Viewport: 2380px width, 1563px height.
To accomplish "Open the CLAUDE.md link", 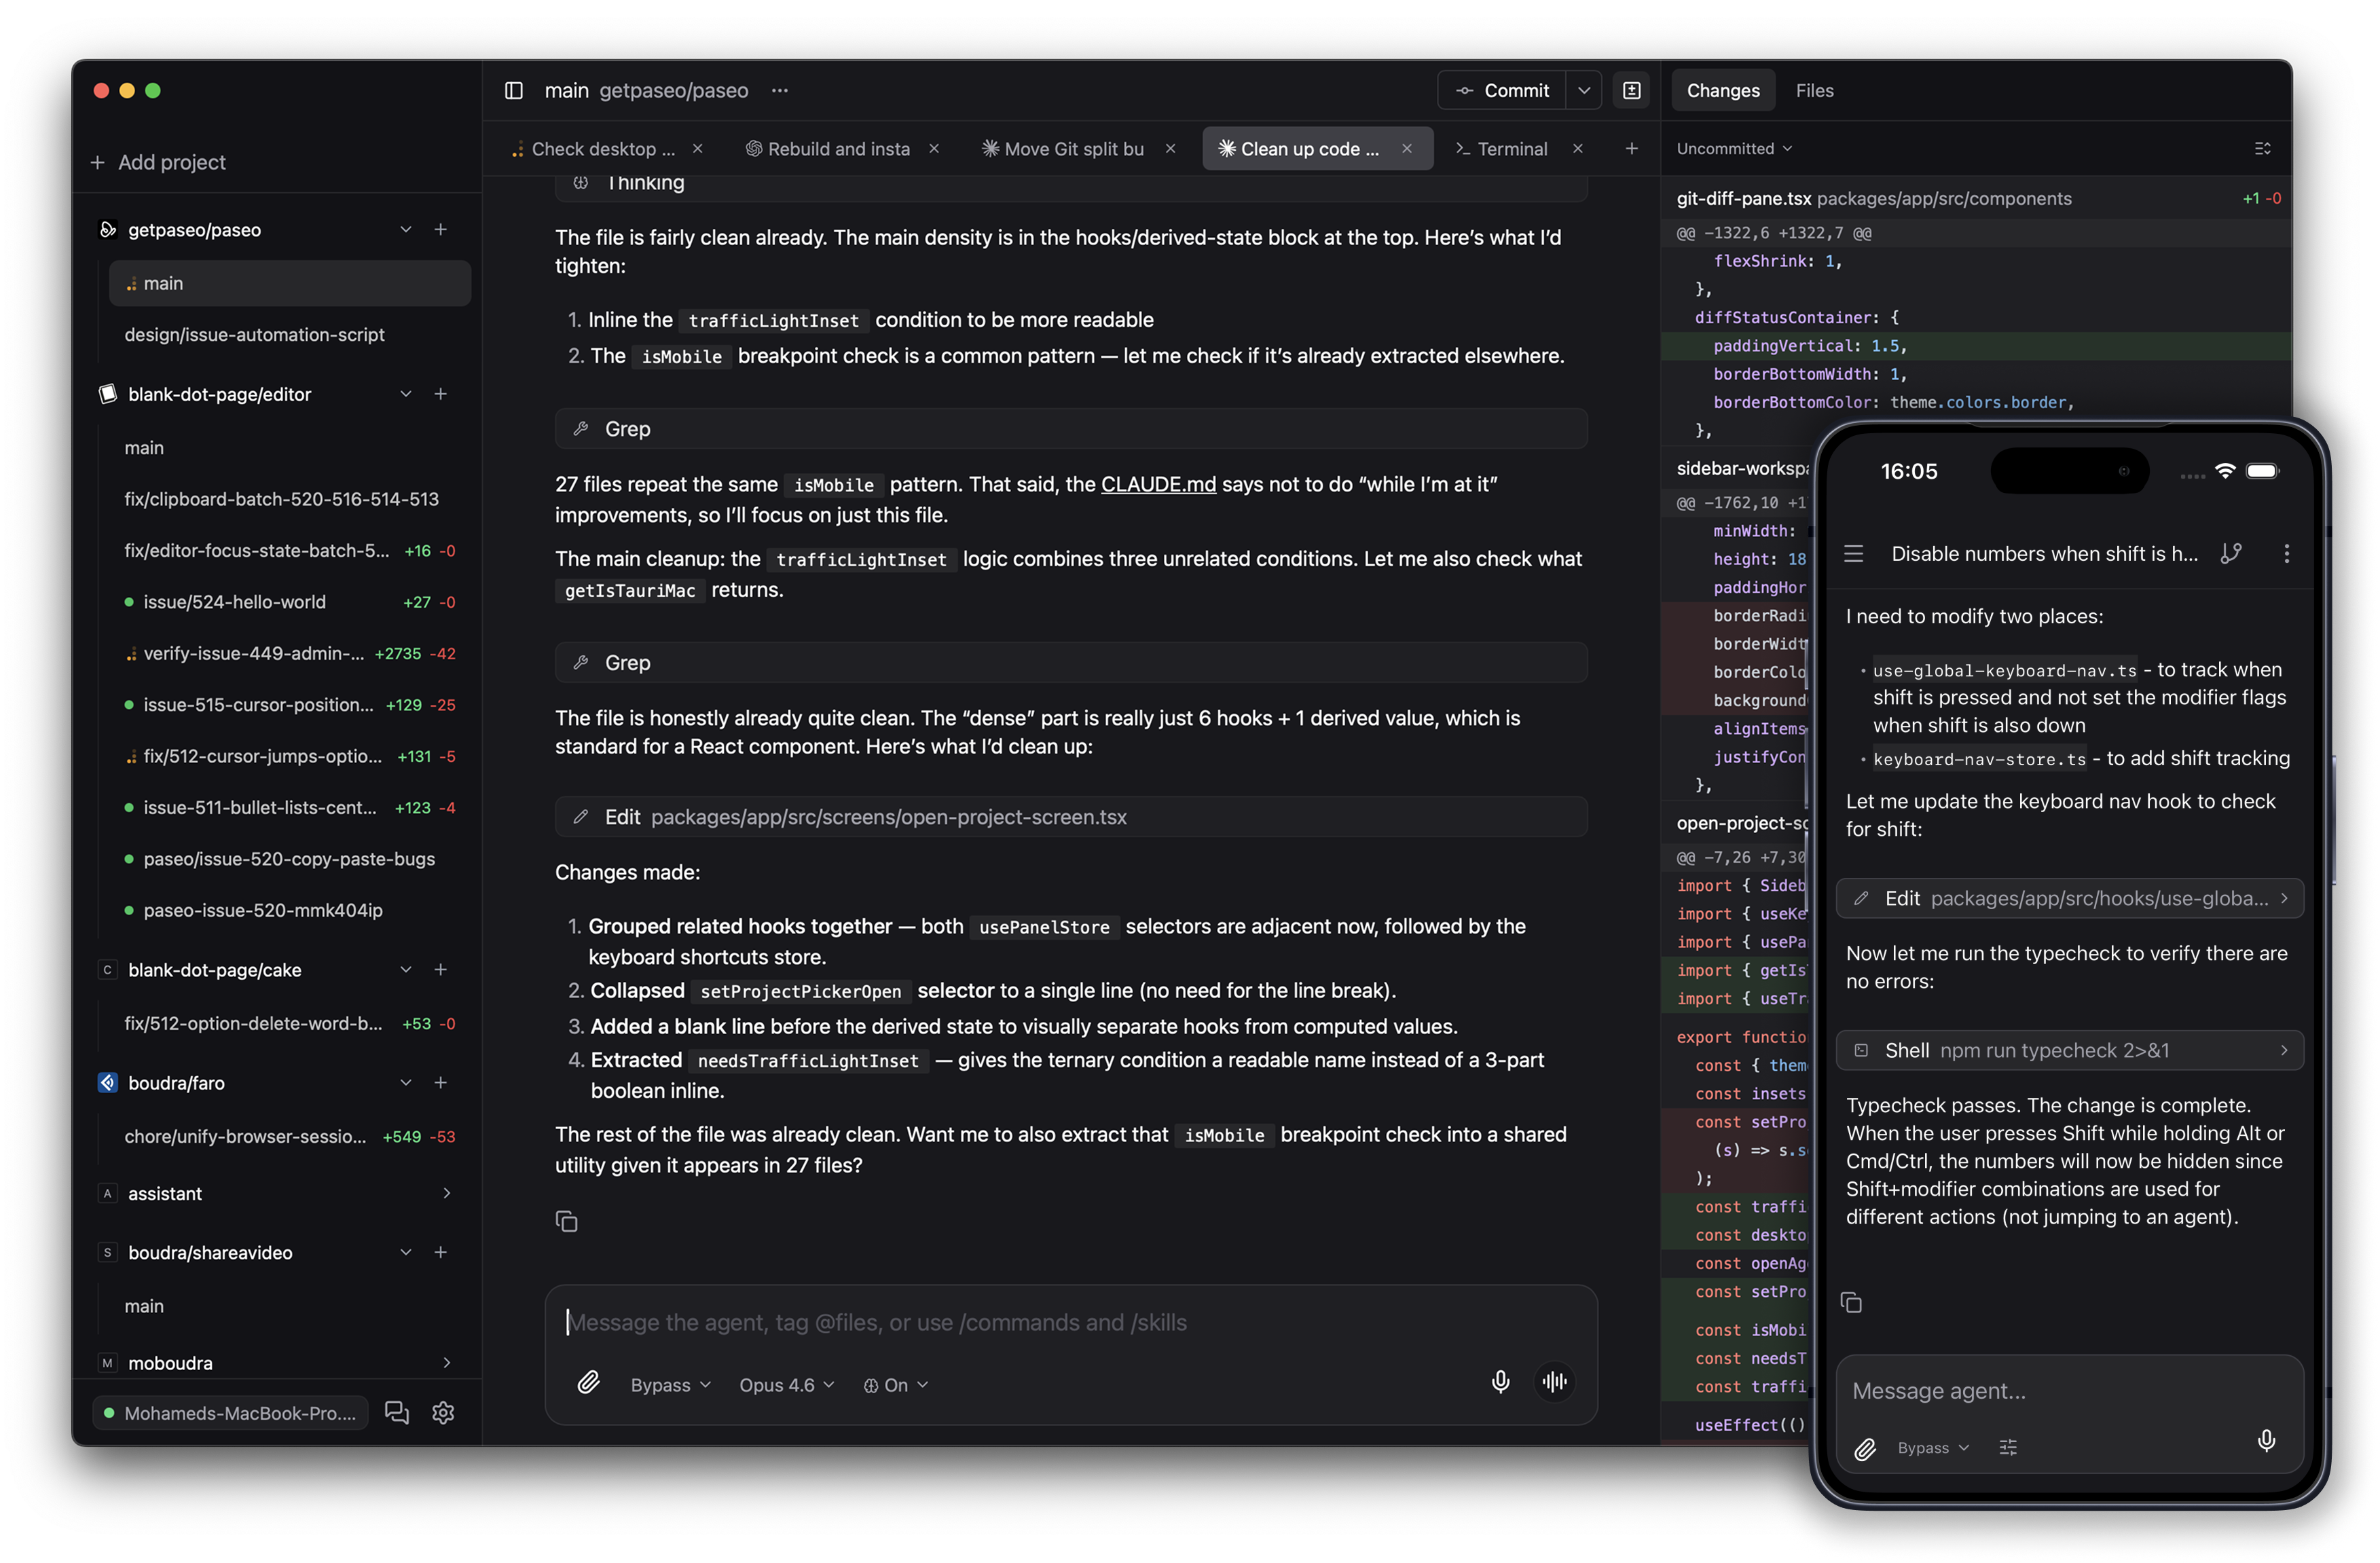I will [x=1158, y=484].
